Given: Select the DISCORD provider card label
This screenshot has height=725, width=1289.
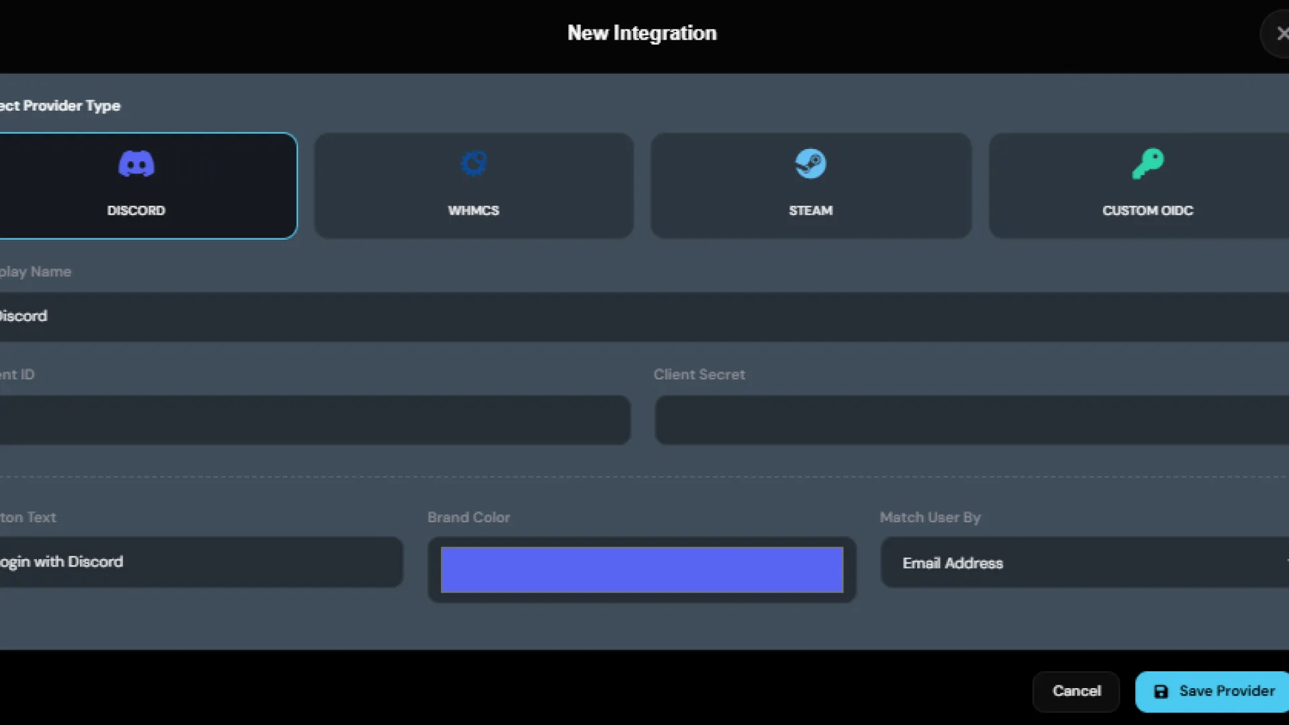Looking at the screenshot, I should pos(136,211).
